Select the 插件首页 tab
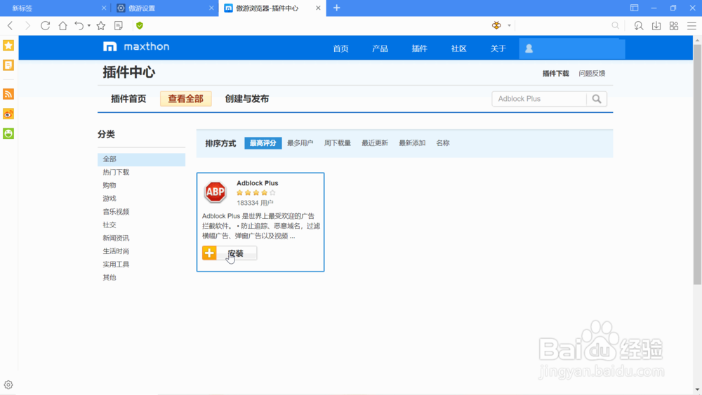The image size is (702, 395). coord(128,99)
